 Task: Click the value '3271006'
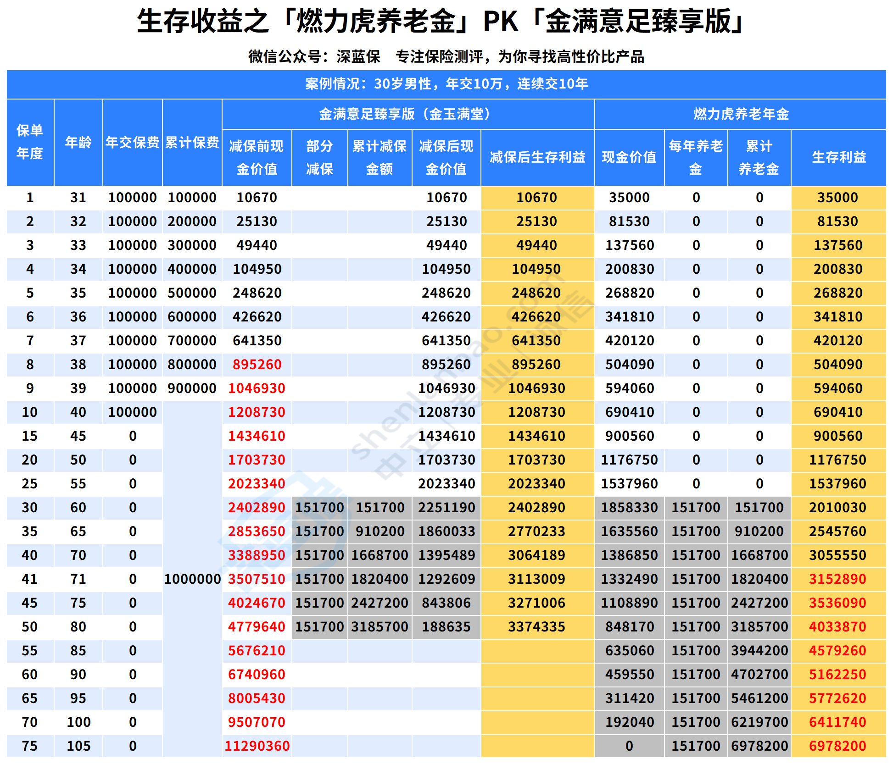pos(536,603)
